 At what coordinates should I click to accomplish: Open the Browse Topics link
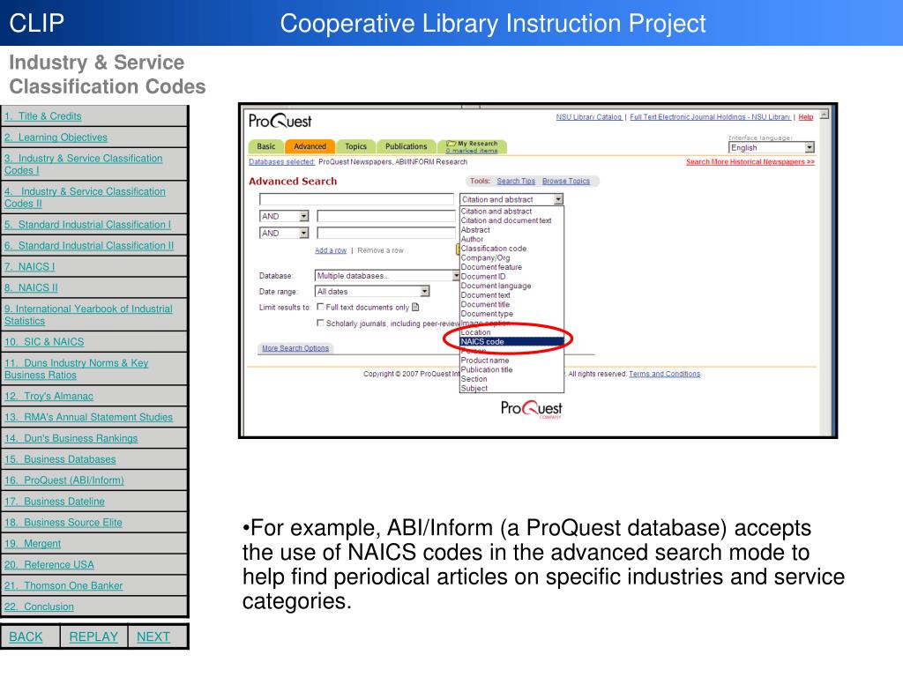(x=566, y=182)
